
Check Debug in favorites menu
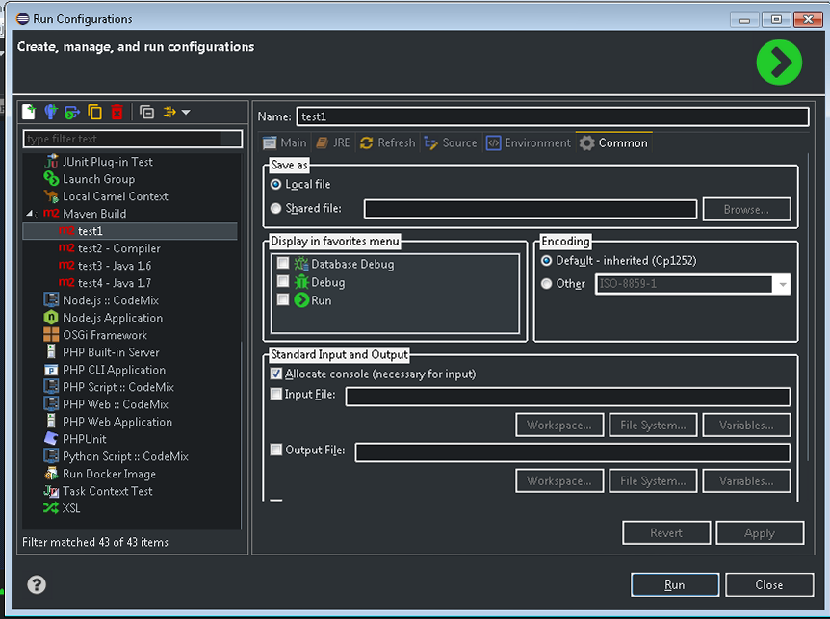[283, 282]
